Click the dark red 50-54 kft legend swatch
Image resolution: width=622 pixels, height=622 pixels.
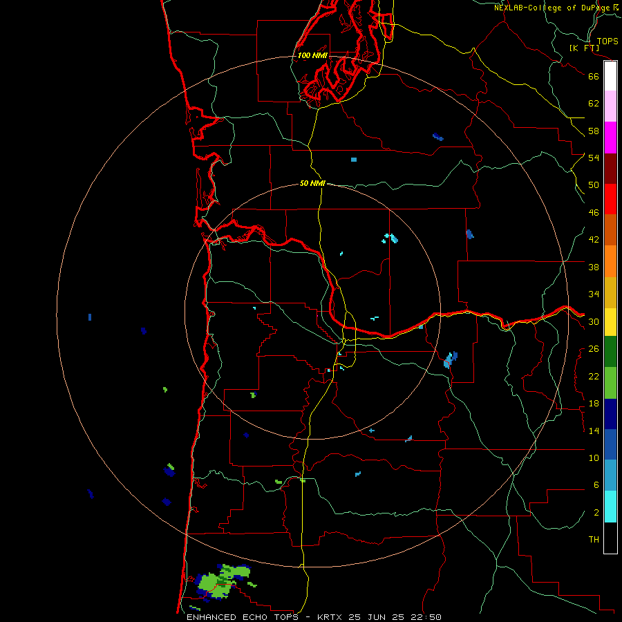(610, 169)
